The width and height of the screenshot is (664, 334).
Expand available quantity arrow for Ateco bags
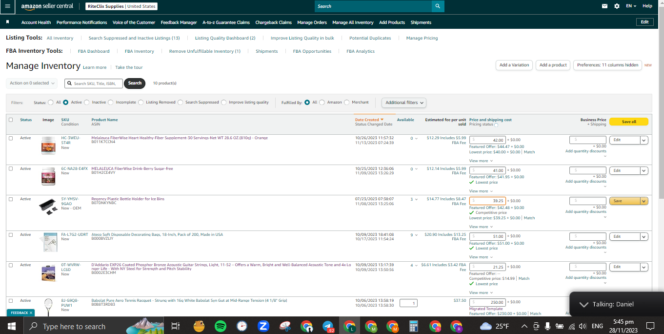coord(417,235)
